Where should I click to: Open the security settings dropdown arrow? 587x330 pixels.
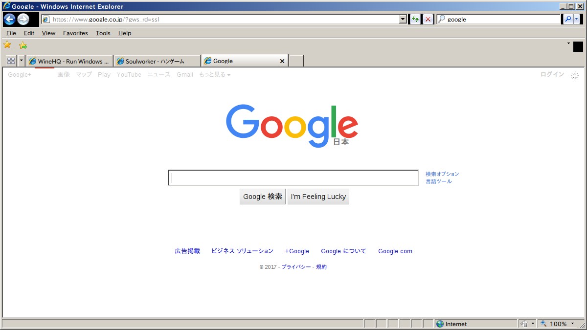point(533,324)
